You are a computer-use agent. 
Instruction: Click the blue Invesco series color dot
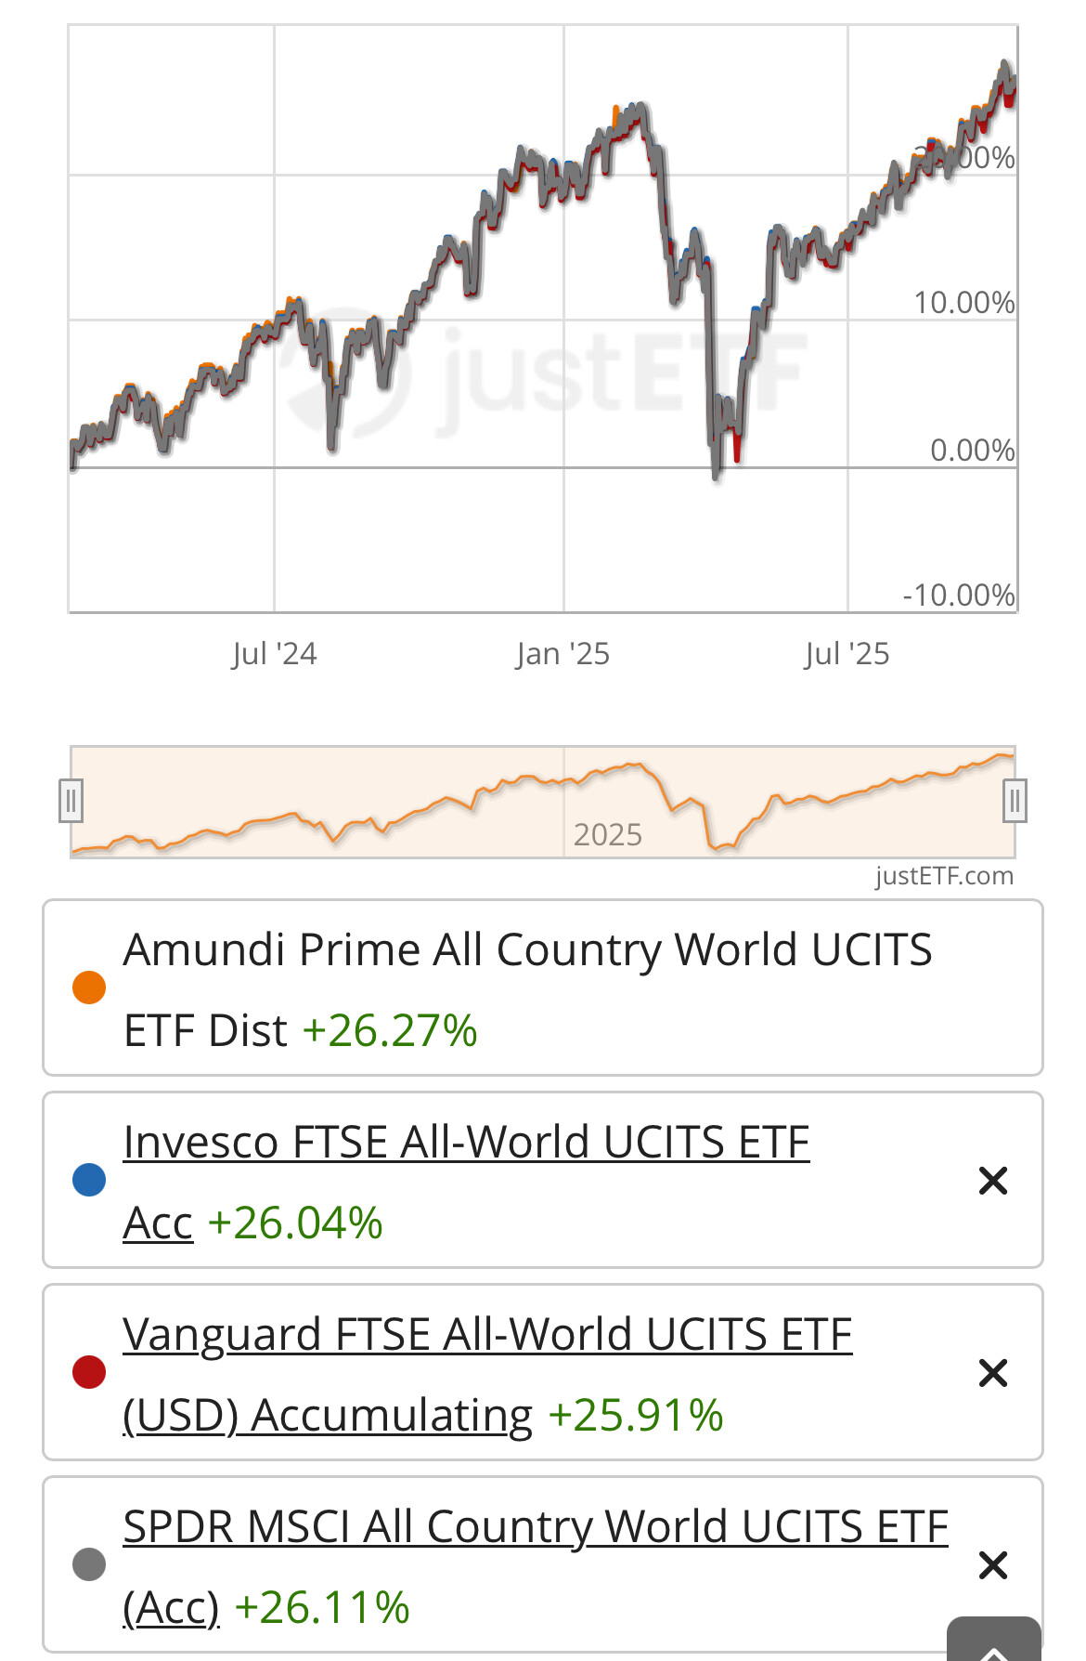tap(89, 1180)
